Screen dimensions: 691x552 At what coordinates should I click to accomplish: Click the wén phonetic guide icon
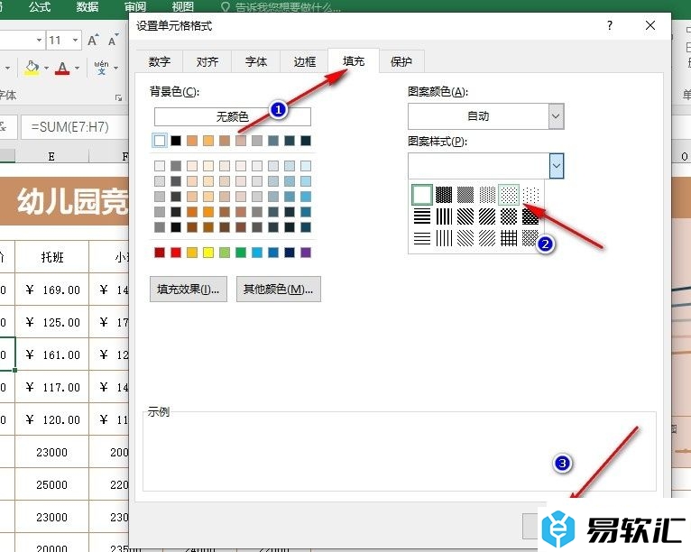click(x=101, y=68)
